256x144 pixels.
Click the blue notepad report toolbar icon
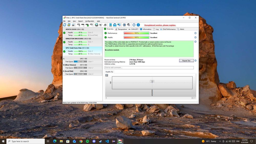coord(111,25)
